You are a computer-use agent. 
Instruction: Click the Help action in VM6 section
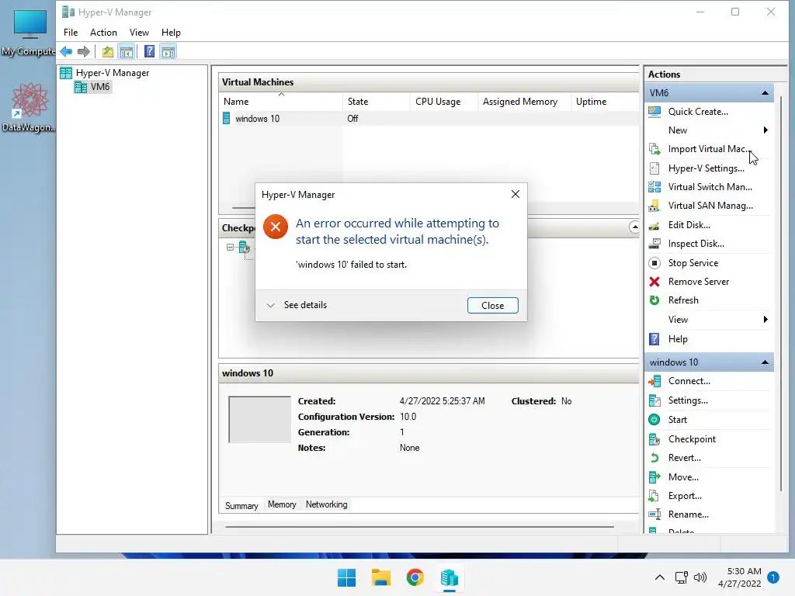pos(678,339)
